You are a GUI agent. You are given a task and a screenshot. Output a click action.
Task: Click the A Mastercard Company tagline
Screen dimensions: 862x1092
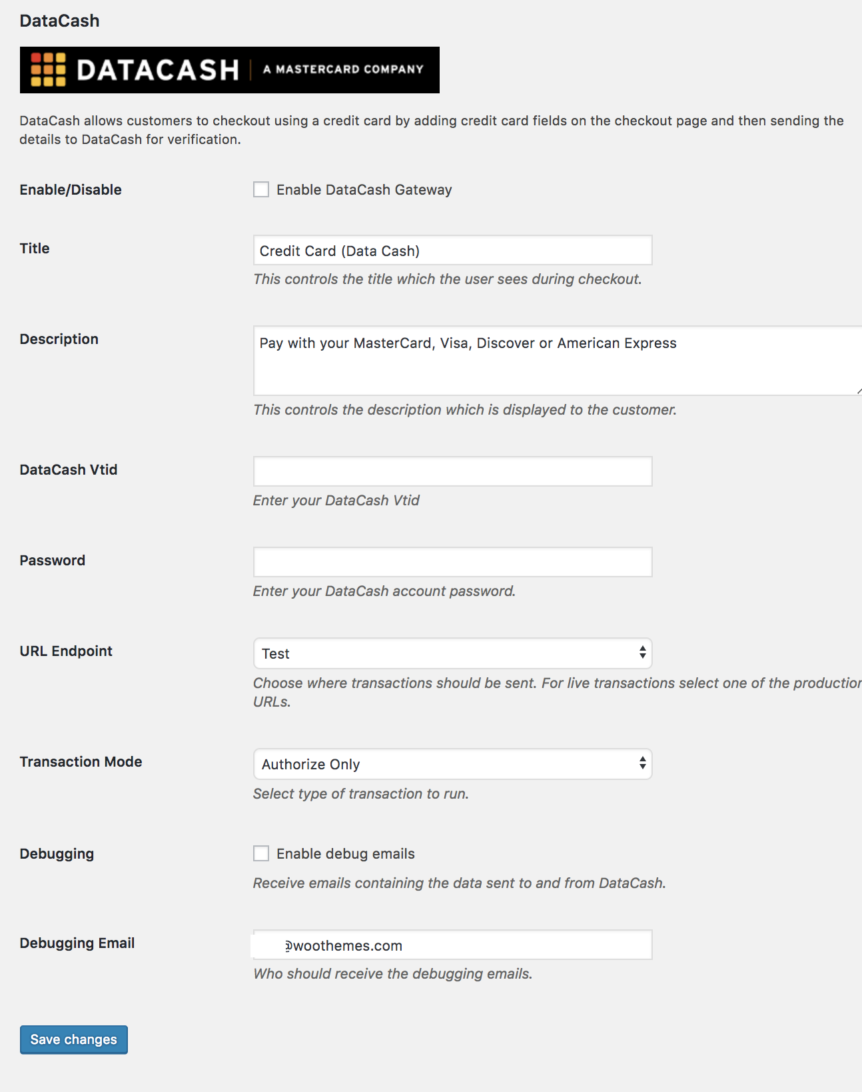[343, 69]
